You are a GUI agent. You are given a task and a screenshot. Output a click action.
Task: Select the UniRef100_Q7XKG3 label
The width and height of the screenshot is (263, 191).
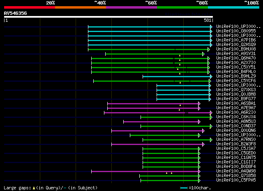[236, 90]
